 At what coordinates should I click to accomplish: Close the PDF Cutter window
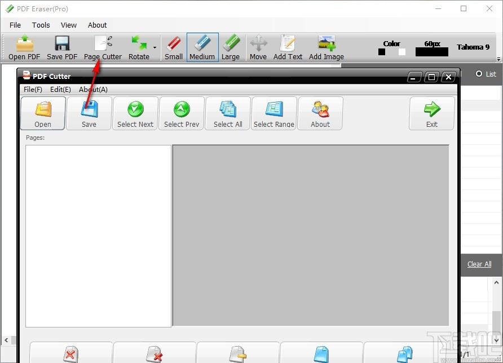(448, 77)
